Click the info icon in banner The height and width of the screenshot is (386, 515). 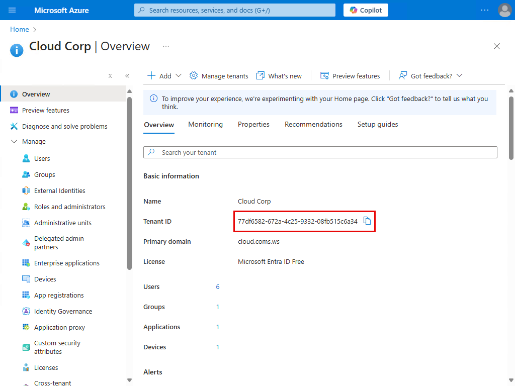153,99
